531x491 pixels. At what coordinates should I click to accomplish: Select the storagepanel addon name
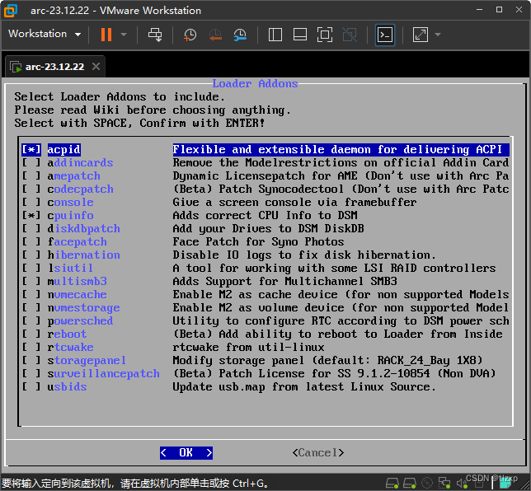point(87,360)
